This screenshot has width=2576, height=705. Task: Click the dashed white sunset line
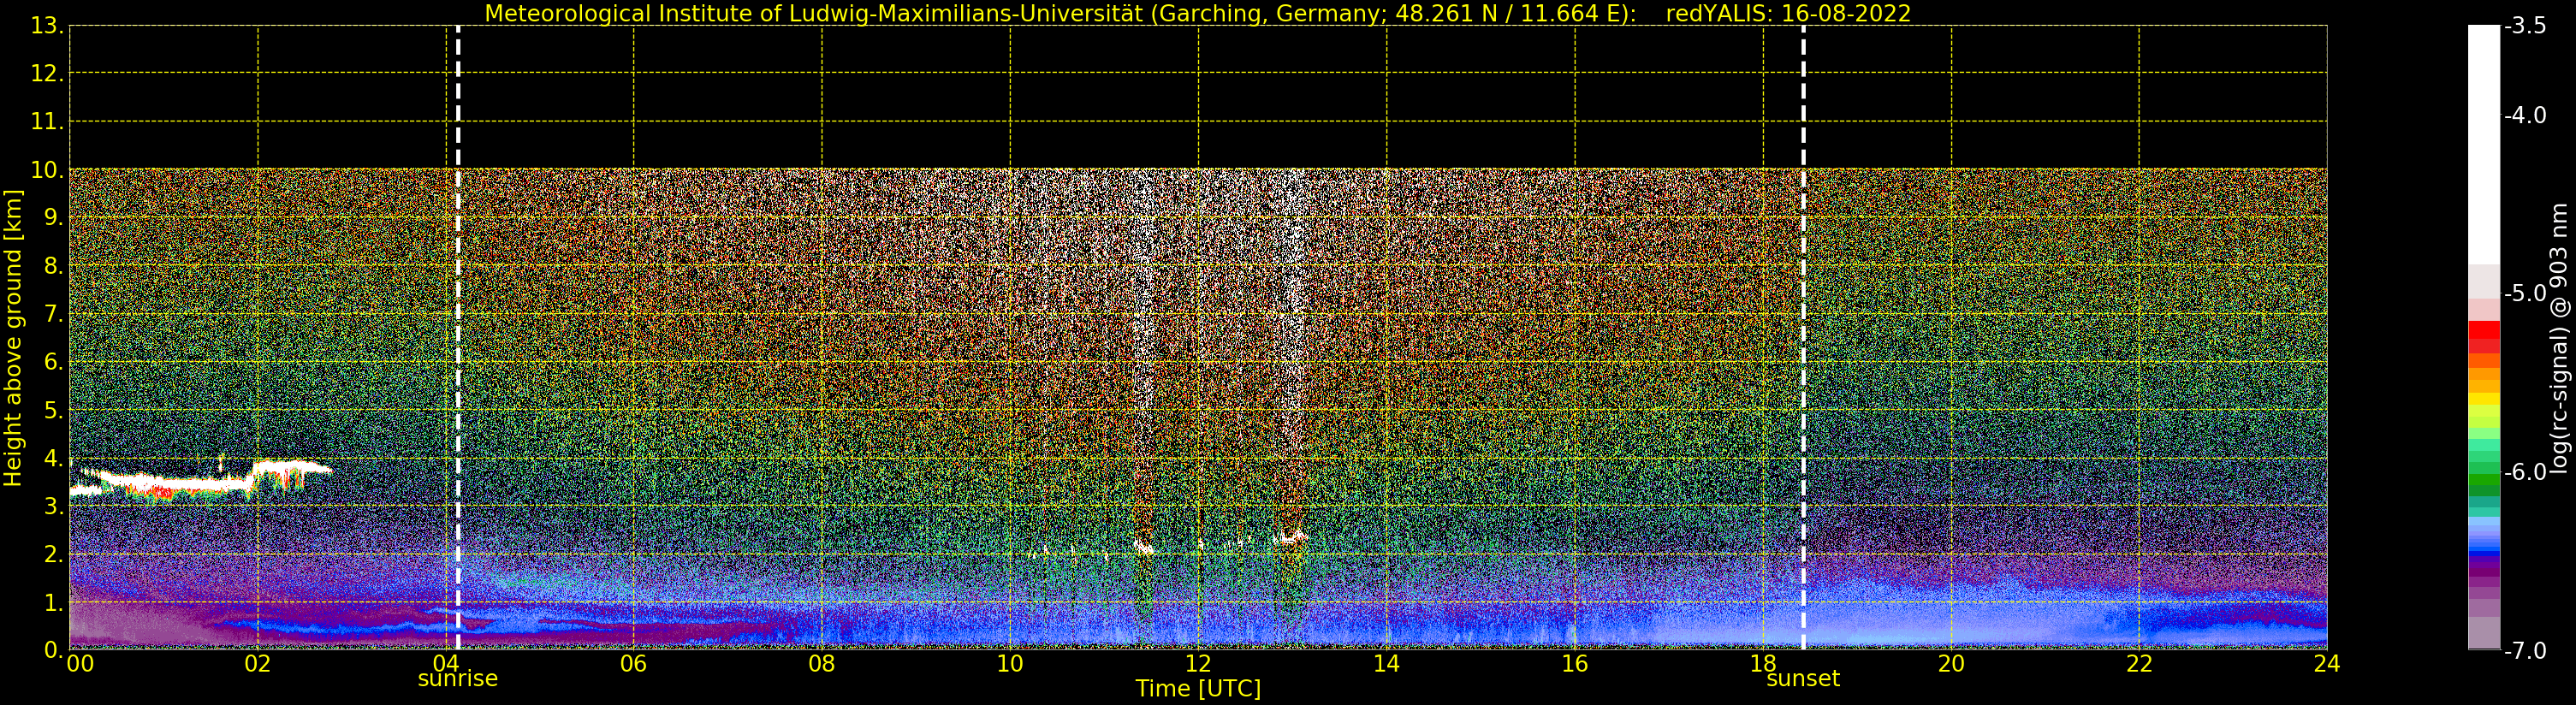point(1803,338)
